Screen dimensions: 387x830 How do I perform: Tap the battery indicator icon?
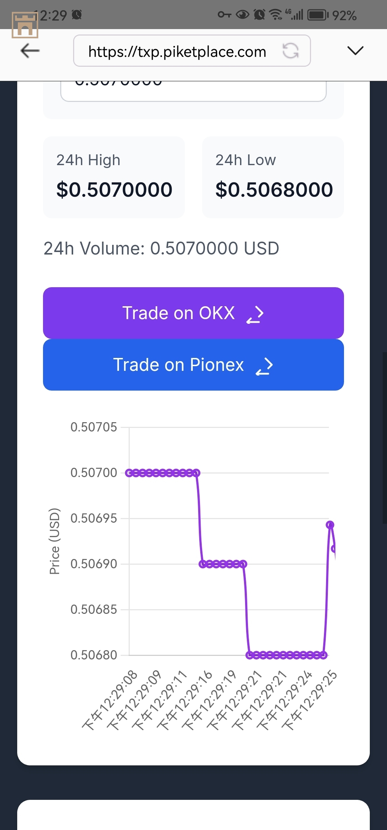click(318, 15)
